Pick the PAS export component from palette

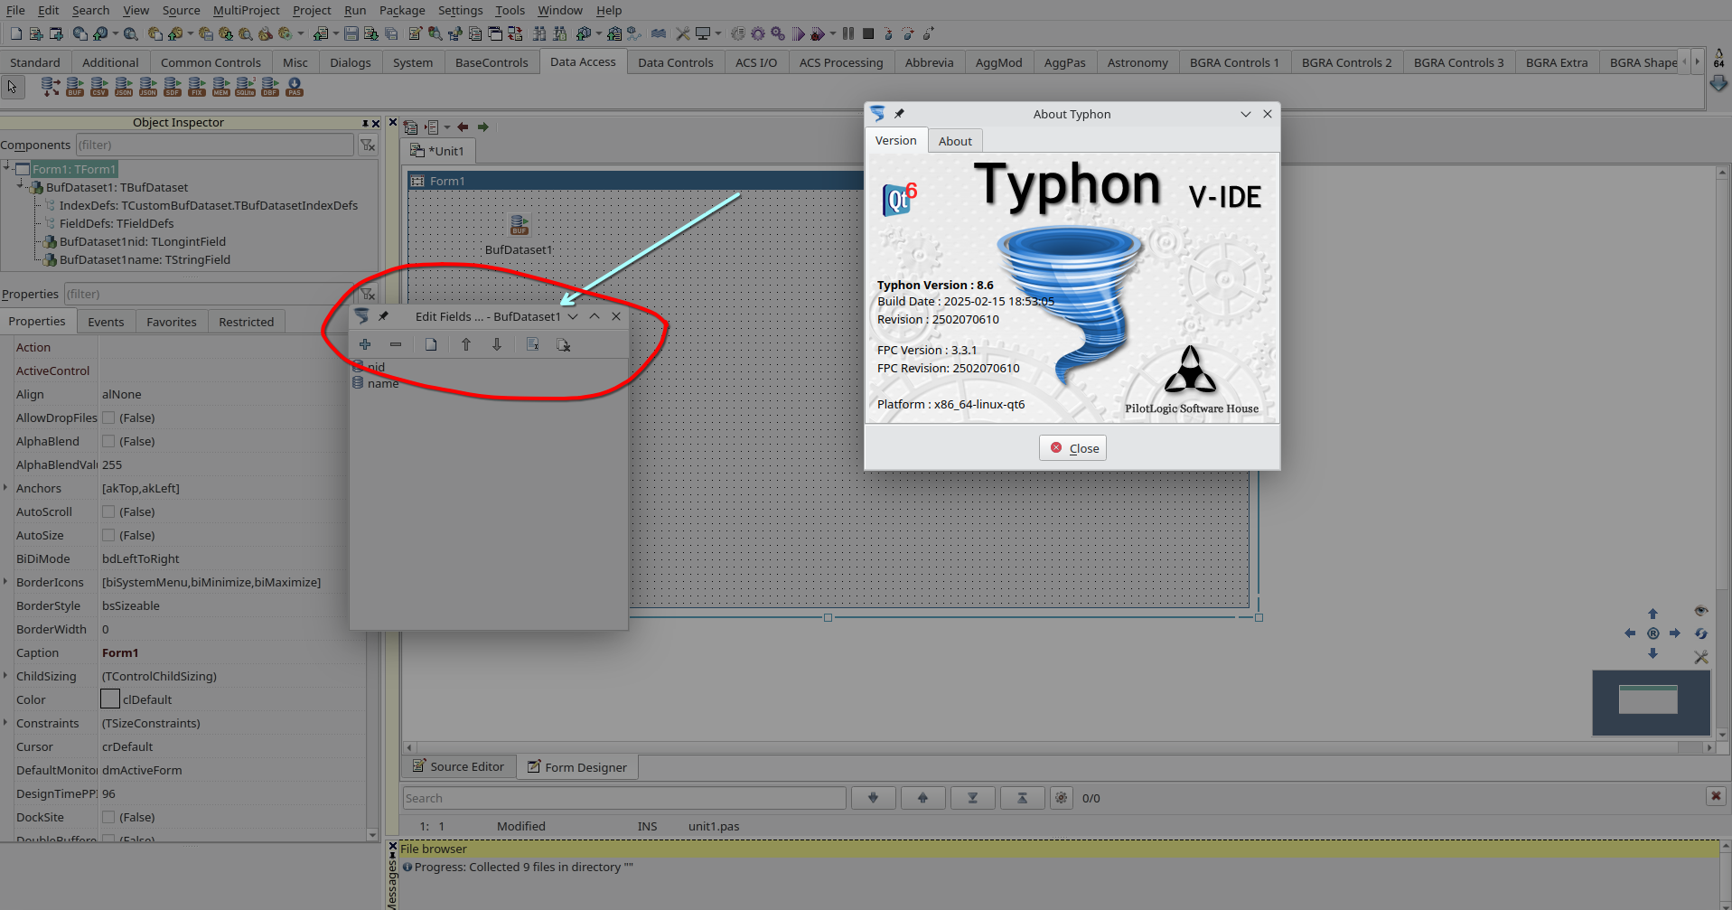point(295,87)
